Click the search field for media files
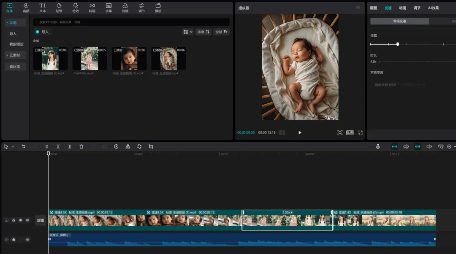 point(131,22)
